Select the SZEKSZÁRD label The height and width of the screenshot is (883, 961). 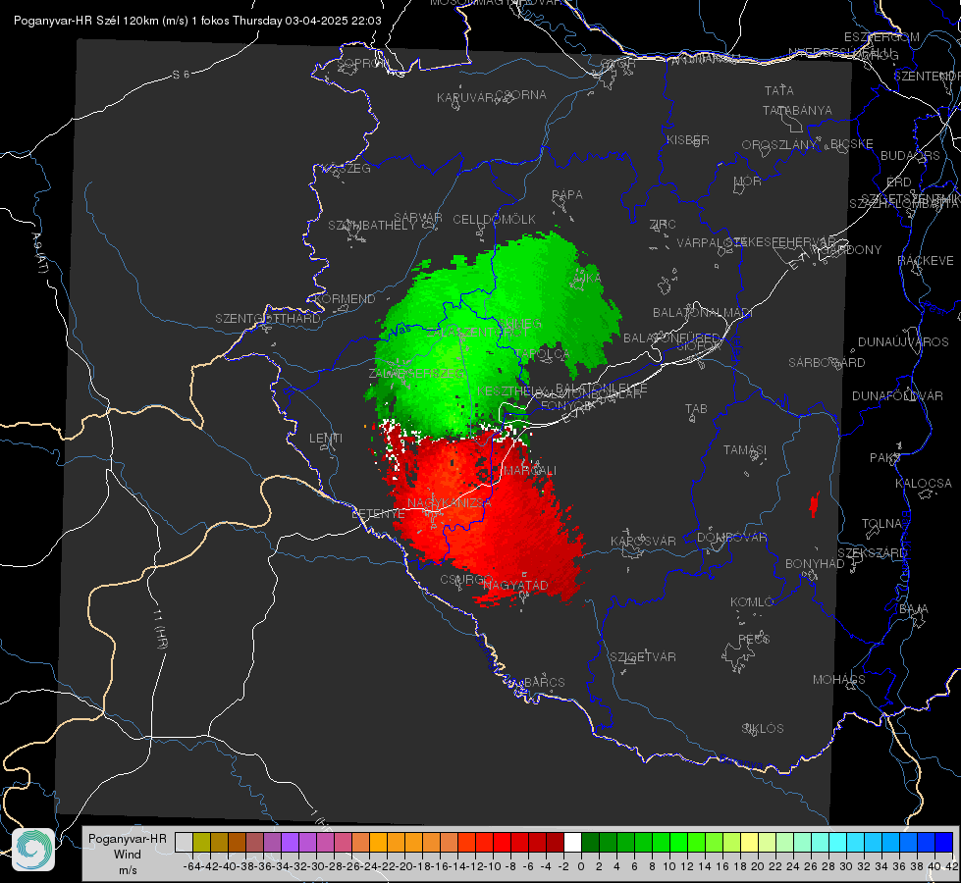(x=872, y=553)
